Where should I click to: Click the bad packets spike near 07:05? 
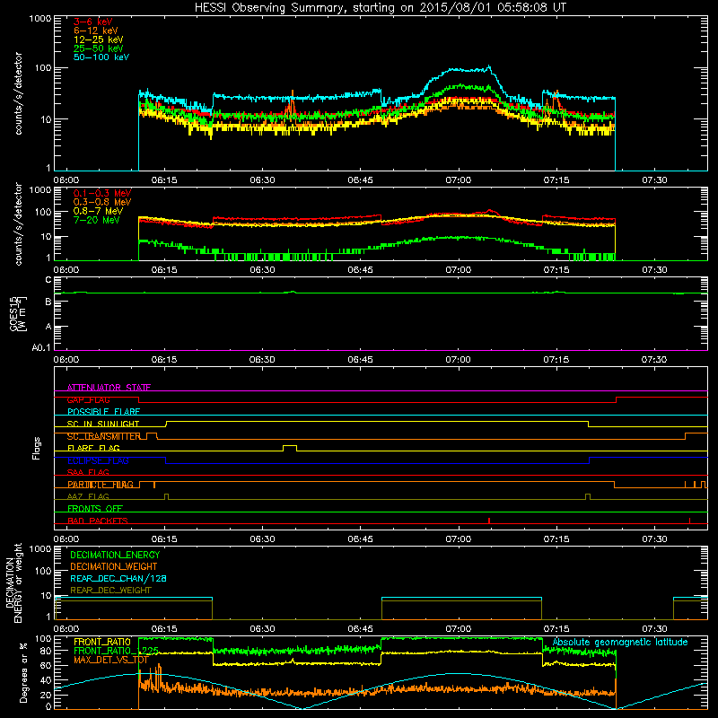pyautogui.click(x=489, y=521)
